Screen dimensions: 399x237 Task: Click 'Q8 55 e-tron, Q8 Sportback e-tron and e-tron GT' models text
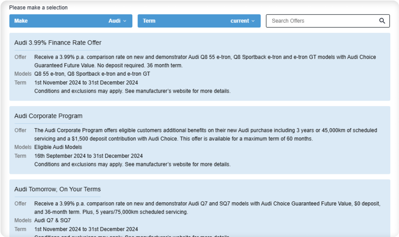point(92,74)
